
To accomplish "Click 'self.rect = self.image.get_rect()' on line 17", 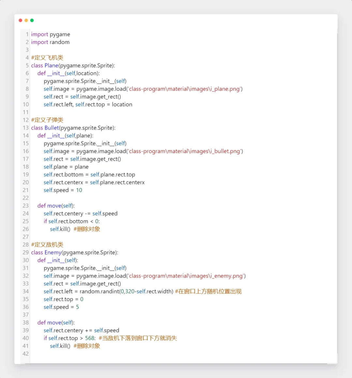I will click(82, 159).
